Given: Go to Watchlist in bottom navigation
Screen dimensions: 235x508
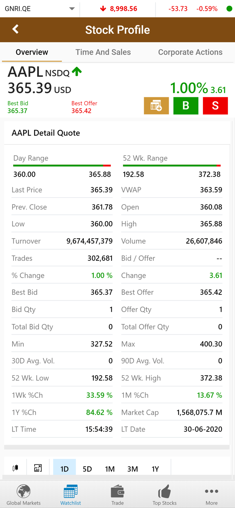Looking at the screenshot, I should pos(70,495).
